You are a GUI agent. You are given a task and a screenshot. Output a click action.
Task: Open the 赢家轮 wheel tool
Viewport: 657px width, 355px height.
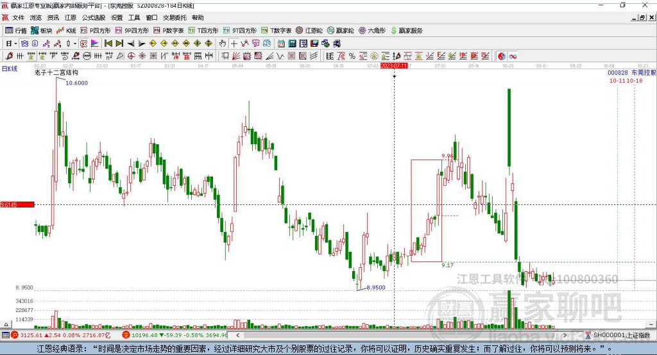[x=341, y=31]
